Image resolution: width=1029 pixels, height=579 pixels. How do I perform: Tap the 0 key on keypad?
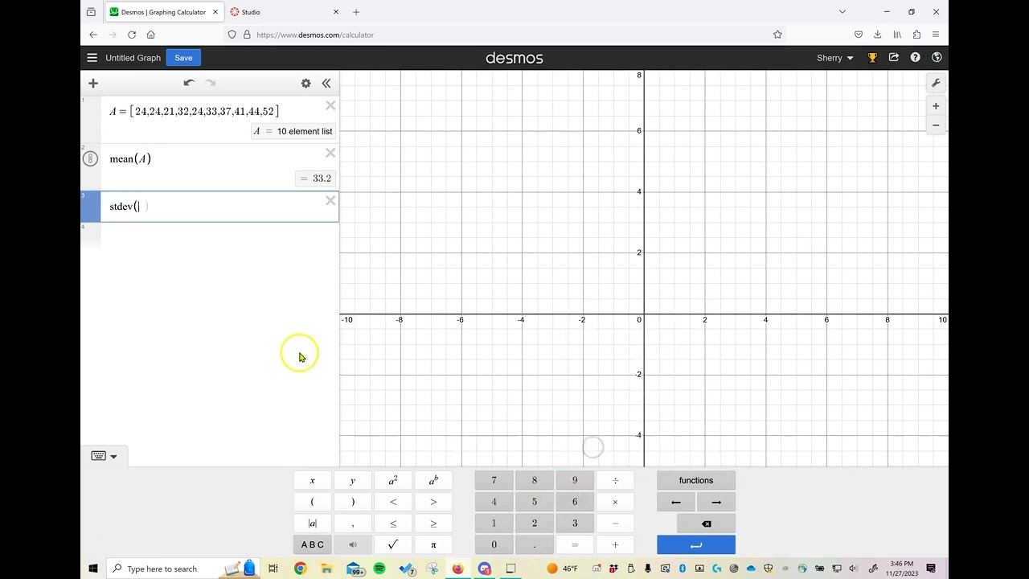pyautogui.click(x=494, y=544)
